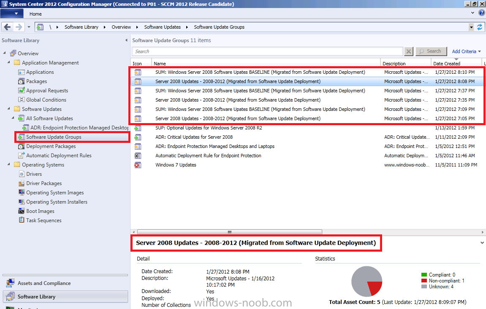The height and width of the screenshot is (309, 486).
Task: Sort the list by the Description column header
Action: tap(406, 63)
